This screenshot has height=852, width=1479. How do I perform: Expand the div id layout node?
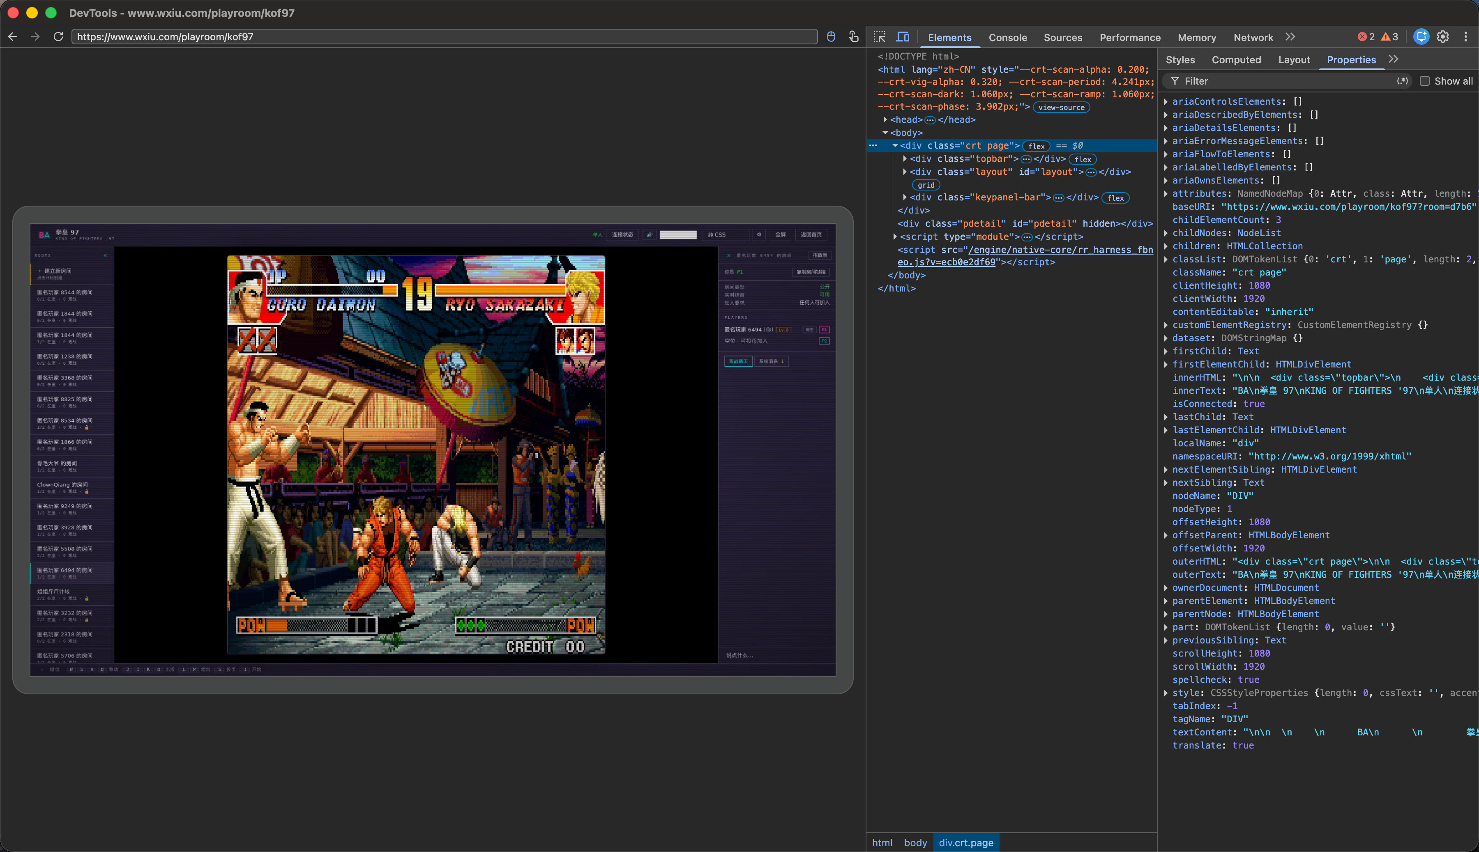pyautogui.click(x=905, y=172)
